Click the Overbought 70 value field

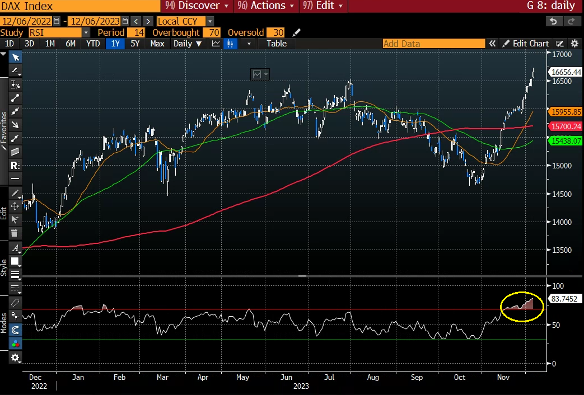[212, 33]
